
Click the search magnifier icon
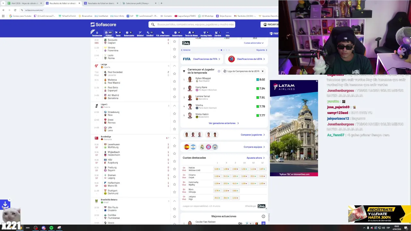click(153, 24)
